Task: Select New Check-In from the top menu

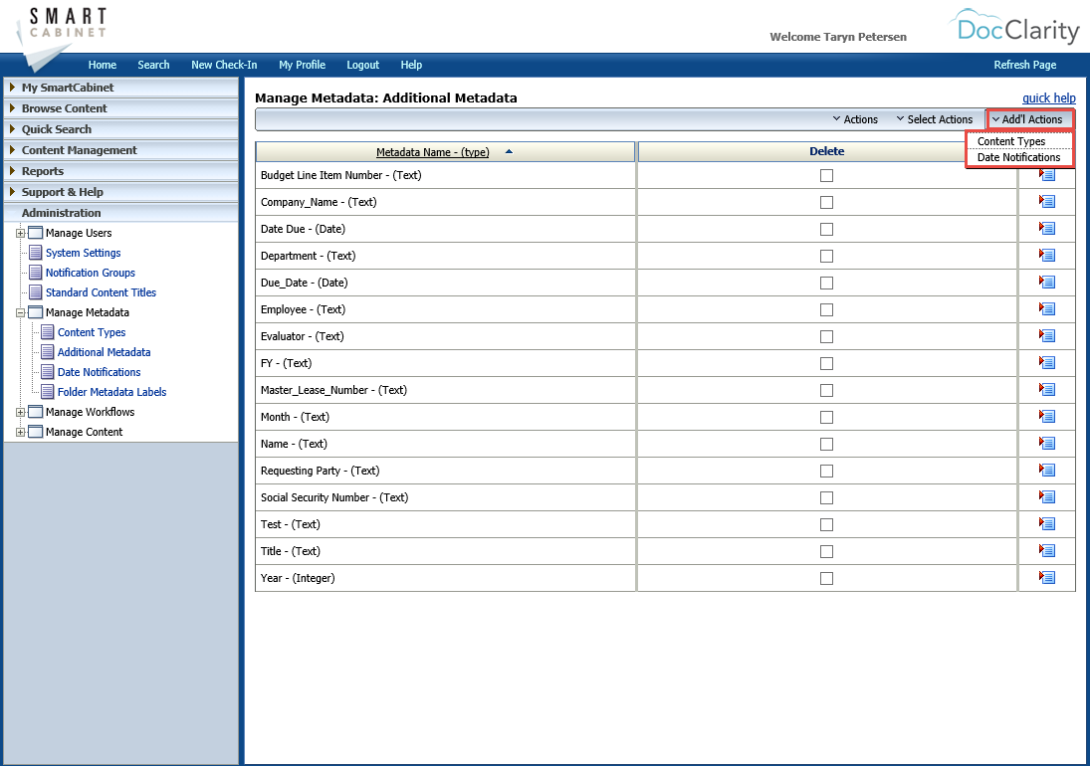Action: pyautogui.click(x=224, y=64)
